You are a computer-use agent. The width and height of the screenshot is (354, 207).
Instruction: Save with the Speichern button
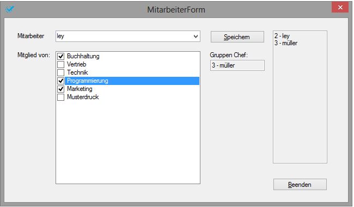point(237,37)
